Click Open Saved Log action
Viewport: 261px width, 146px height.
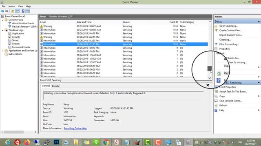228,26
